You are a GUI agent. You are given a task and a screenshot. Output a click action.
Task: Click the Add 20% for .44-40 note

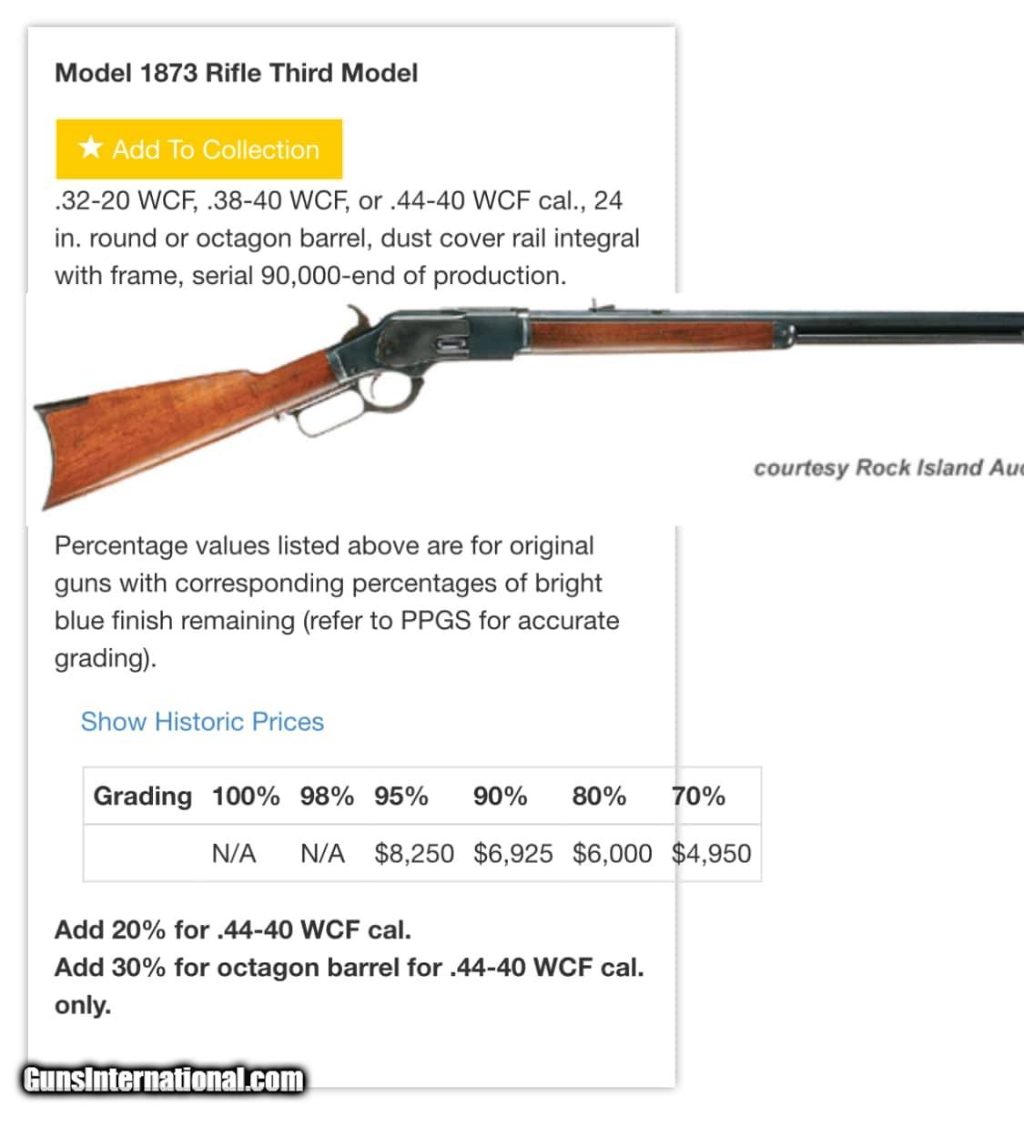click(x=233, y=929)
